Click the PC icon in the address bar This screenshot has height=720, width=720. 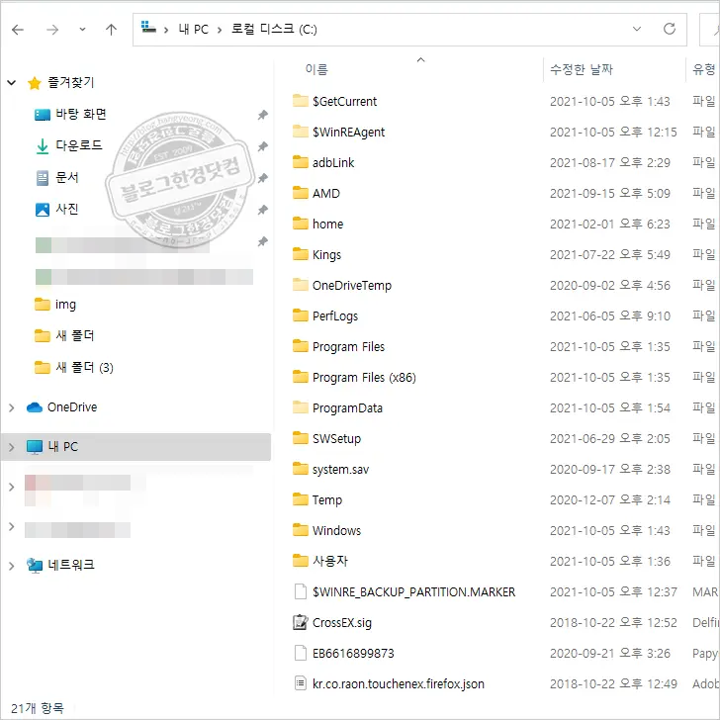pos(148,27)
